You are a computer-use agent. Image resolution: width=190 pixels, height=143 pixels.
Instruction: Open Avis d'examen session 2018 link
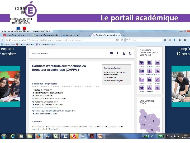(x=46, y=114)
